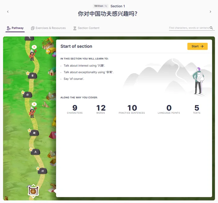Go to next section with right chevron
The height and width of the screenshot is (203, 218).
pyautogui.click(x=210, y=12)
